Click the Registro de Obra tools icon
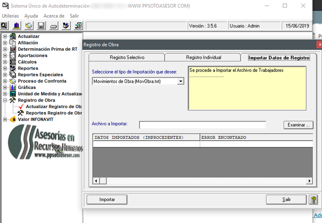This screenshot has height=223, width=322. pyautogui.click(x=13, y=100)
